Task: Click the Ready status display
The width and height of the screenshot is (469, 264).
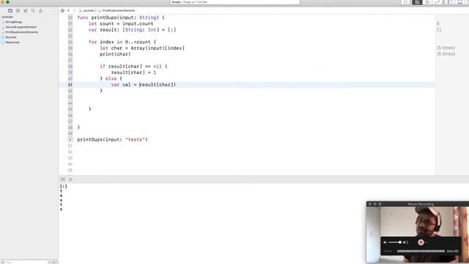Action: click(234, 2)
